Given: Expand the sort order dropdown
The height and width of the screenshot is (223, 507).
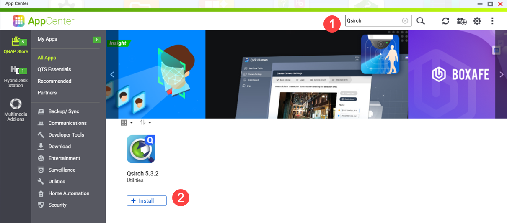Looking at the screenshot, I should [x=145, y=123].
